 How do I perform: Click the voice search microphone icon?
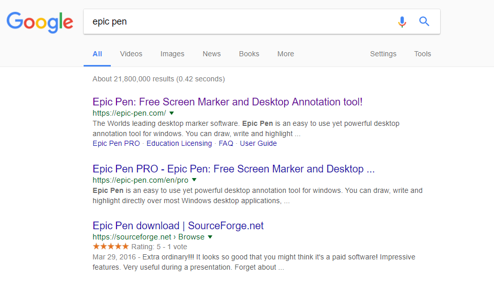(402, 21)
